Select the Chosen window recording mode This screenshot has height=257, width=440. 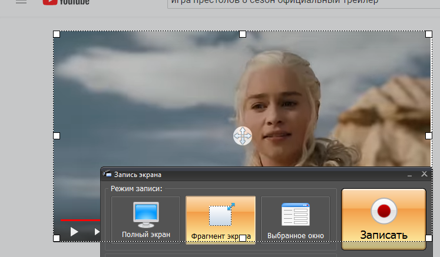(x=296, y=221)
